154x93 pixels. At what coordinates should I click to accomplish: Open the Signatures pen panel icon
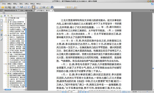coord(2,39)
